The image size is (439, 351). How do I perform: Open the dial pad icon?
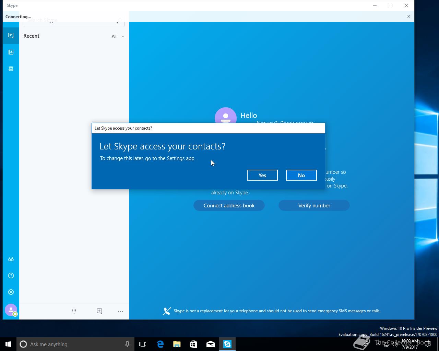click(x=74, y=311)
